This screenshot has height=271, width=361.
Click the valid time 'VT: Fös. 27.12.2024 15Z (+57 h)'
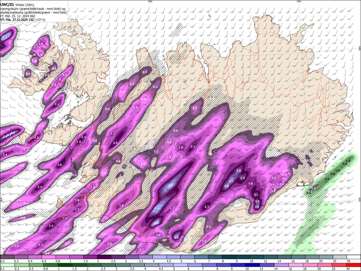(x=23, y=20)
